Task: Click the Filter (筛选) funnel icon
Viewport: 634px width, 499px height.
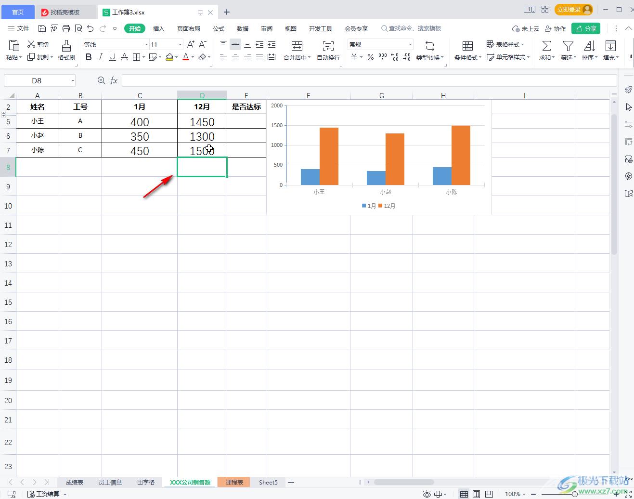Action: point(568,46)
